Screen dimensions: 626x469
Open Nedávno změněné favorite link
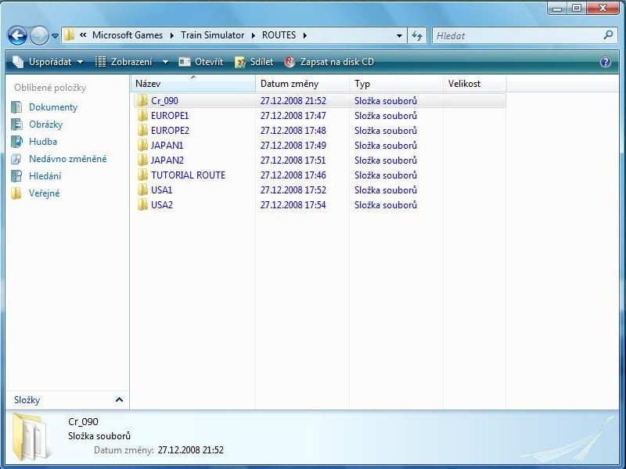(68, 159)
